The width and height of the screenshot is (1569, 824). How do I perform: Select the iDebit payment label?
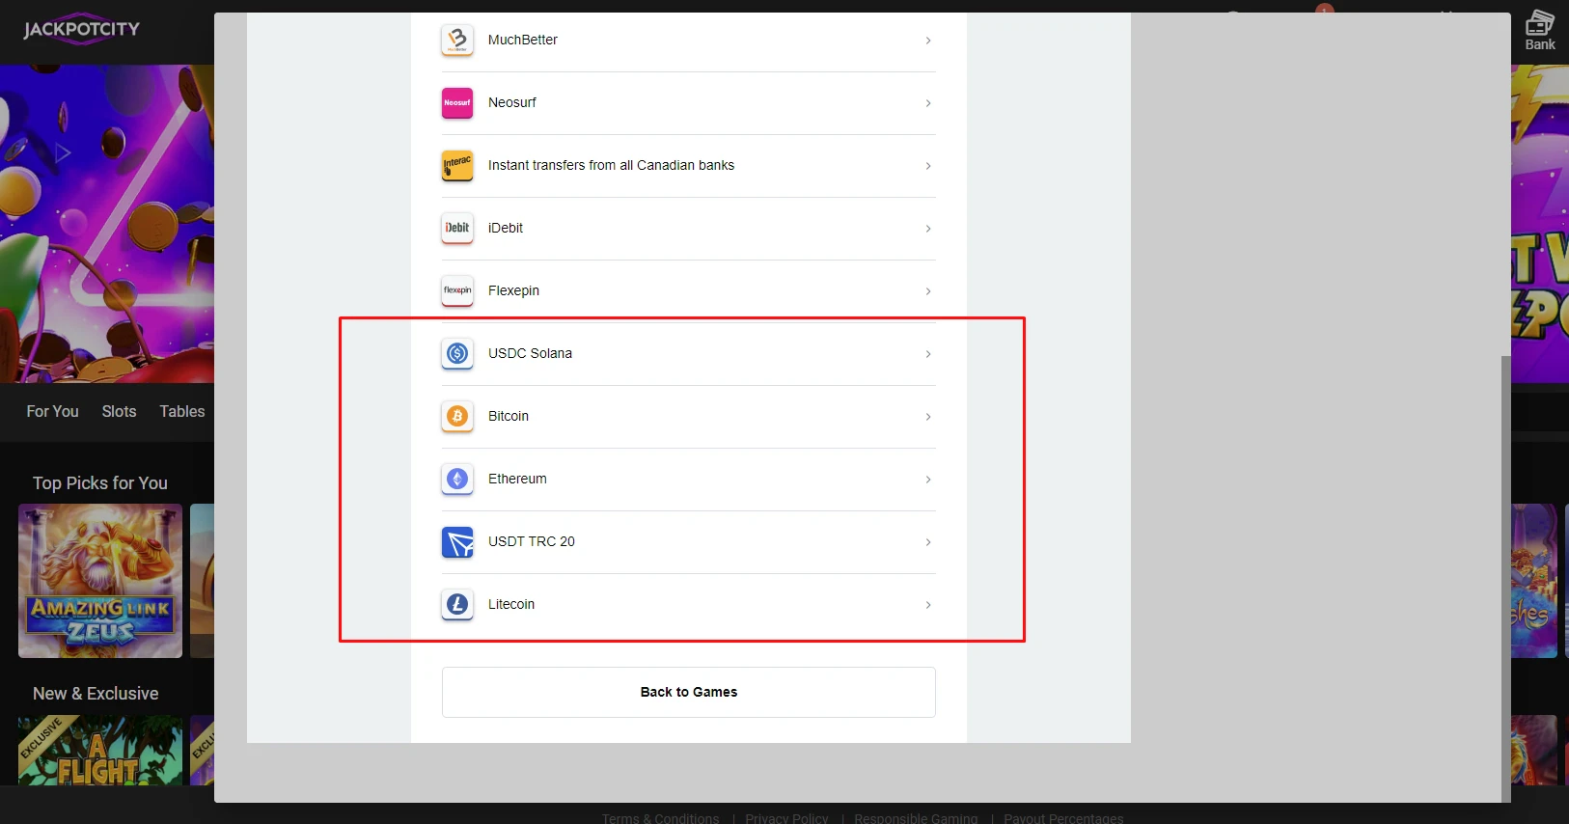(x=506, y=228)
